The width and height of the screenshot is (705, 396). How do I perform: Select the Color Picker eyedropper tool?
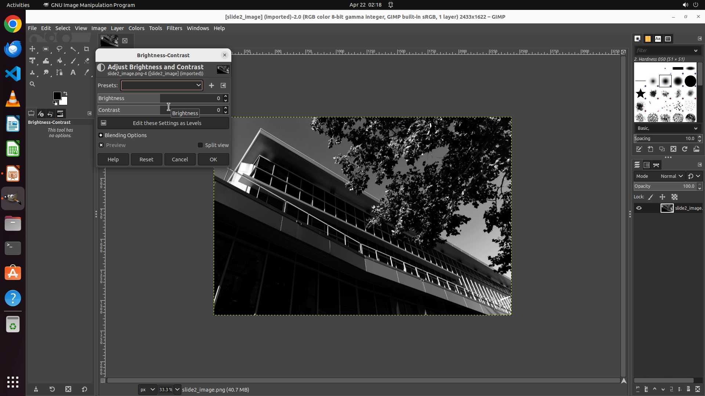pyautogui.click(x=87, y=73)
